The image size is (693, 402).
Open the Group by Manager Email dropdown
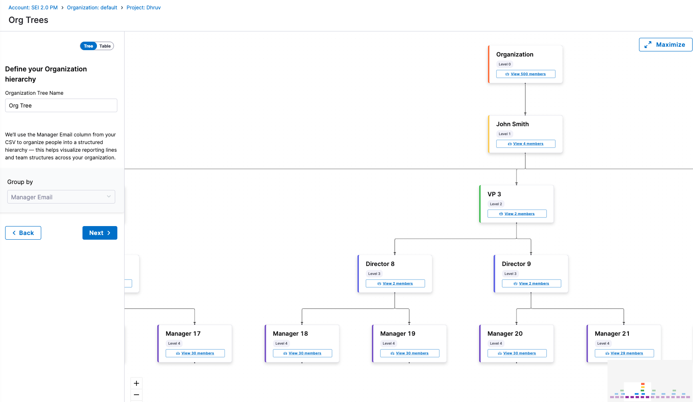point(61,197)
